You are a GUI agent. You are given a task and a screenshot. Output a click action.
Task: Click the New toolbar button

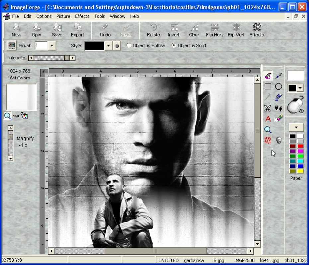(x=16, y=30)
